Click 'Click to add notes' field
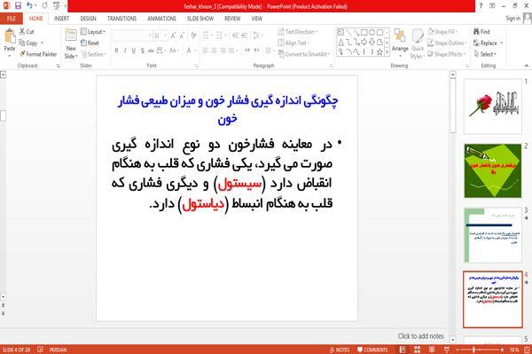 (x=420, y=336)
